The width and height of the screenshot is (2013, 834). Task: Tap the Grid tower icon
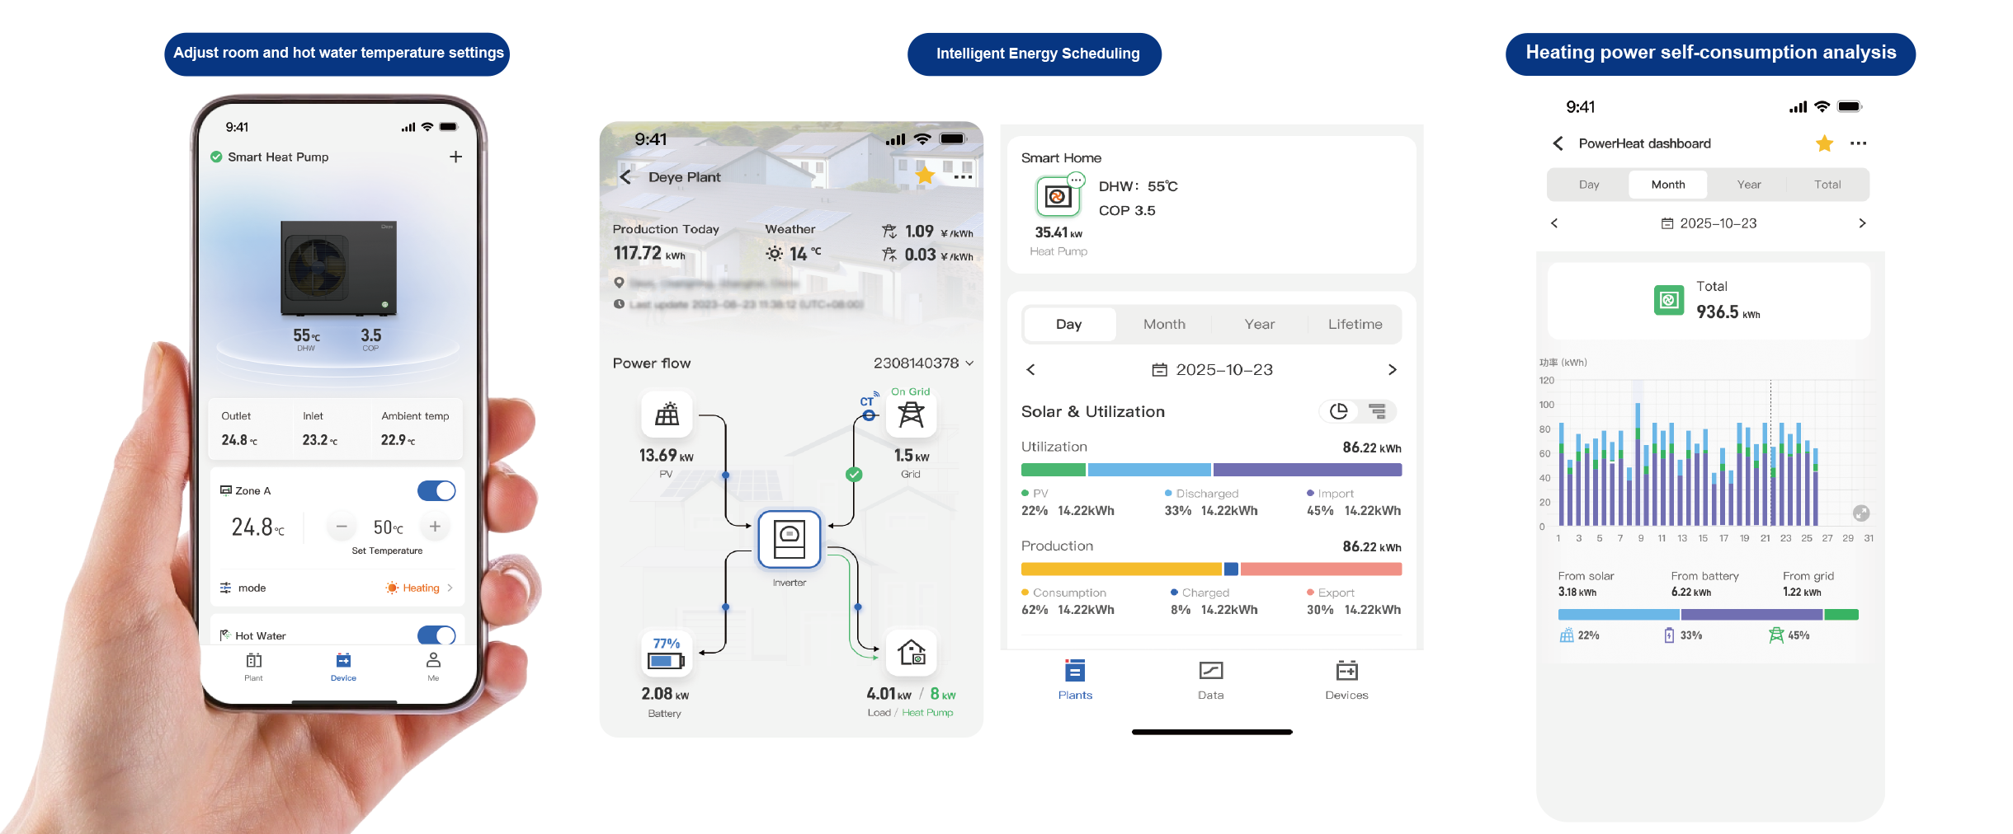911,415
